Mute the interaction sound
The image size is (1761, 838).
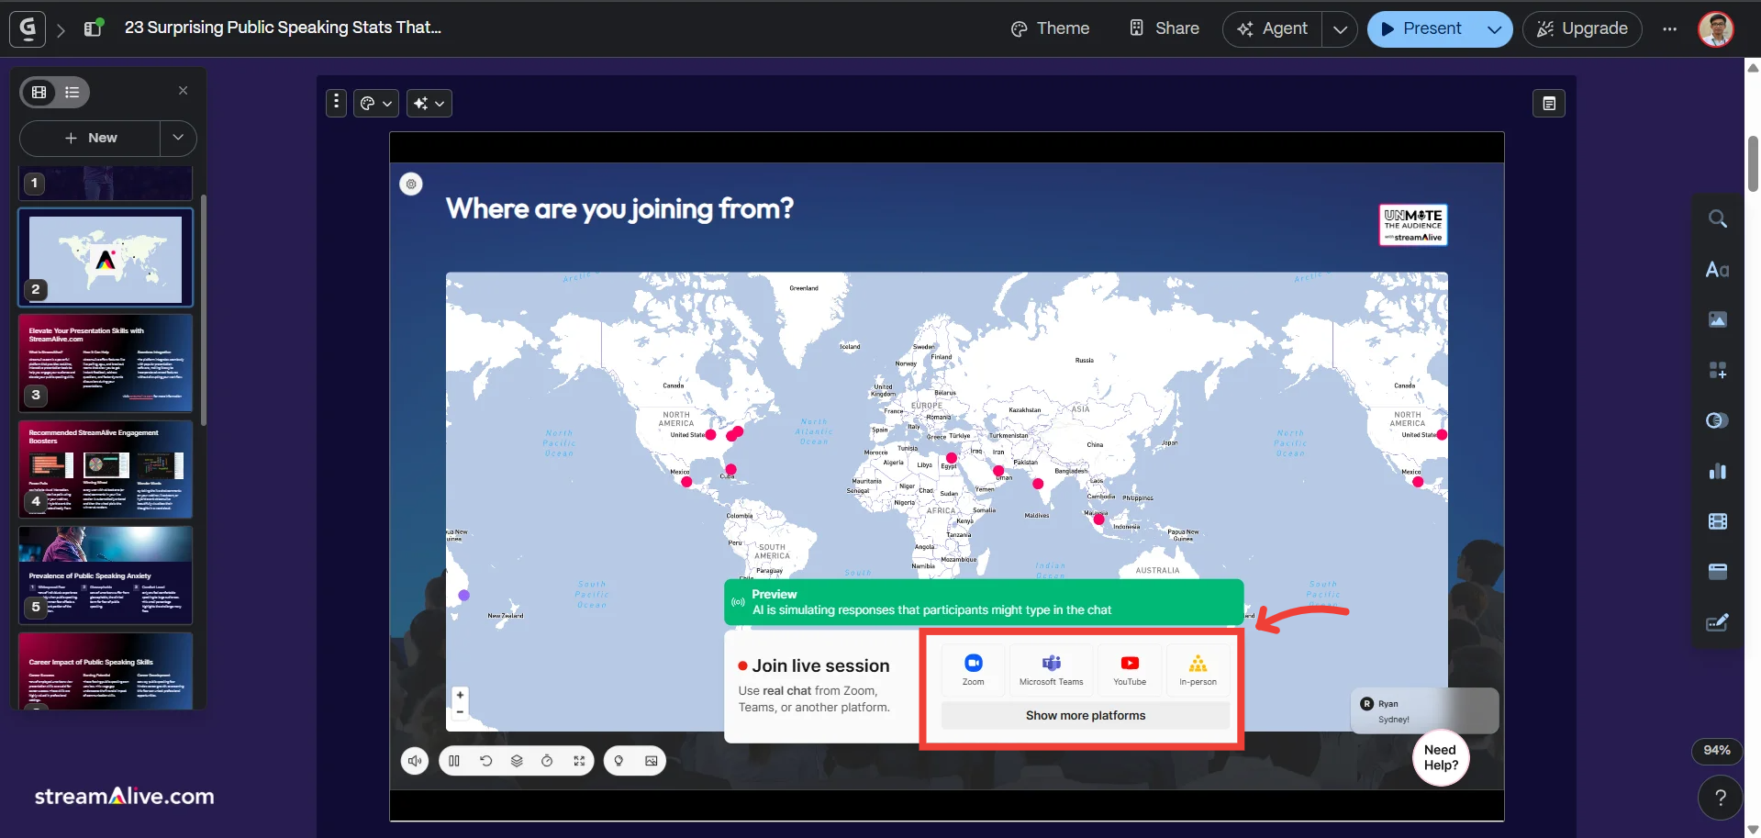coord(415,761)
